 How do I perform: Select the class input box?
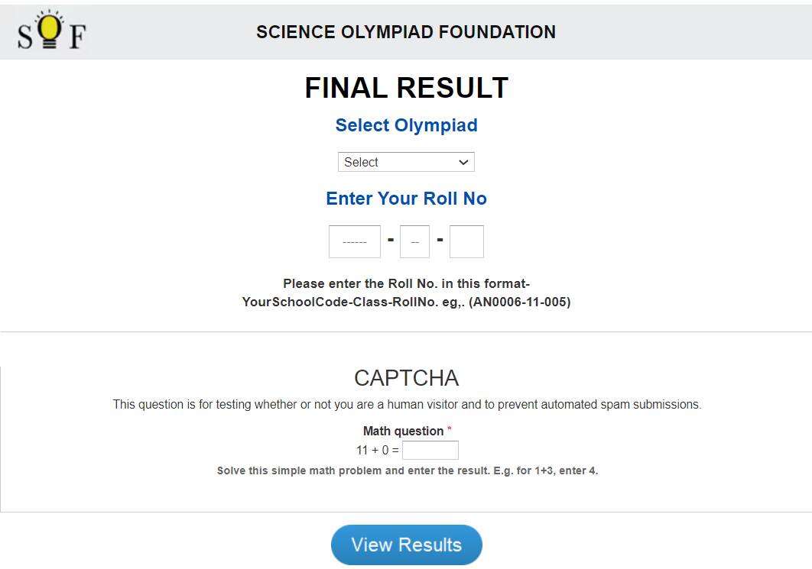point(414,241)
